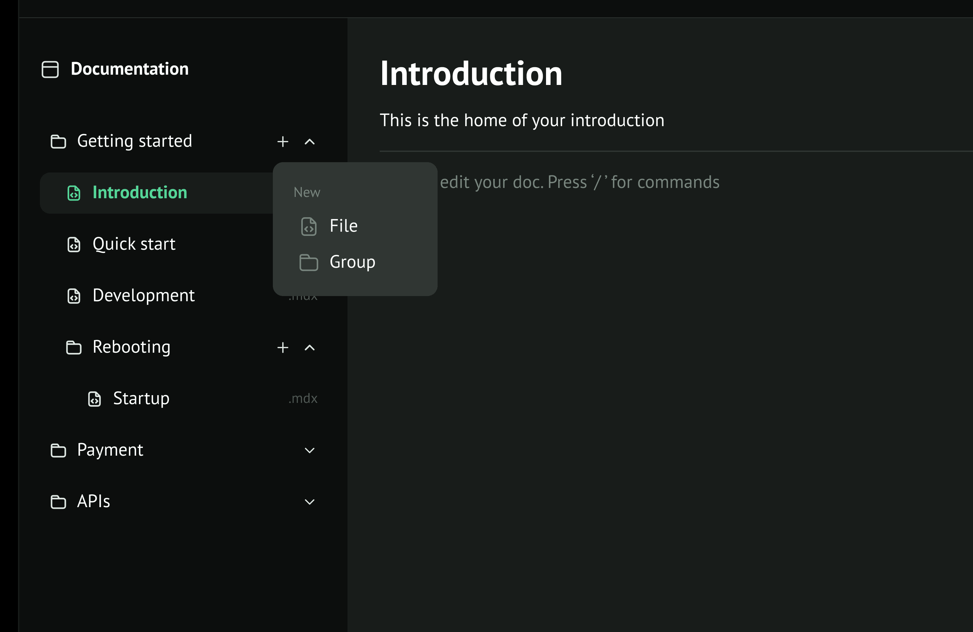
Task: Click the Rebooting folder icon
Action: pyautogui.click(x=74, y=348)
